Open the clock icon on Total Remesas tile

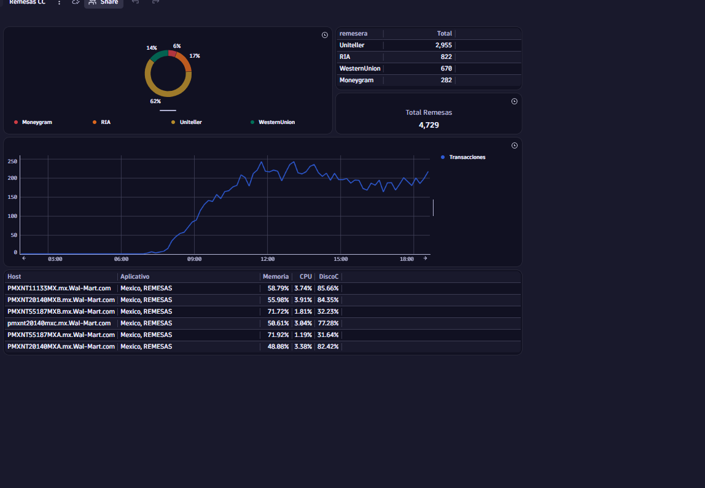point(515,101)
